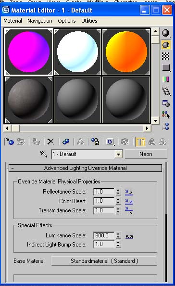The height and width of the screenshot is (286, 175).
Task: Toggle the checkered Background icon
Action: tap(165, 56)
